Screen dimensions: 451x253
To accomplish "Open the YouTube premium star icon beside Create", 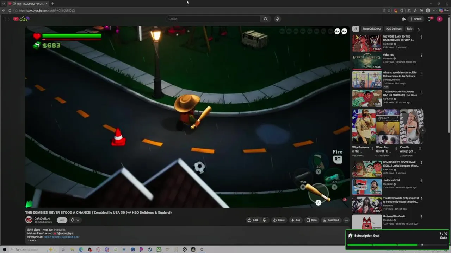I will coord(404,19).
